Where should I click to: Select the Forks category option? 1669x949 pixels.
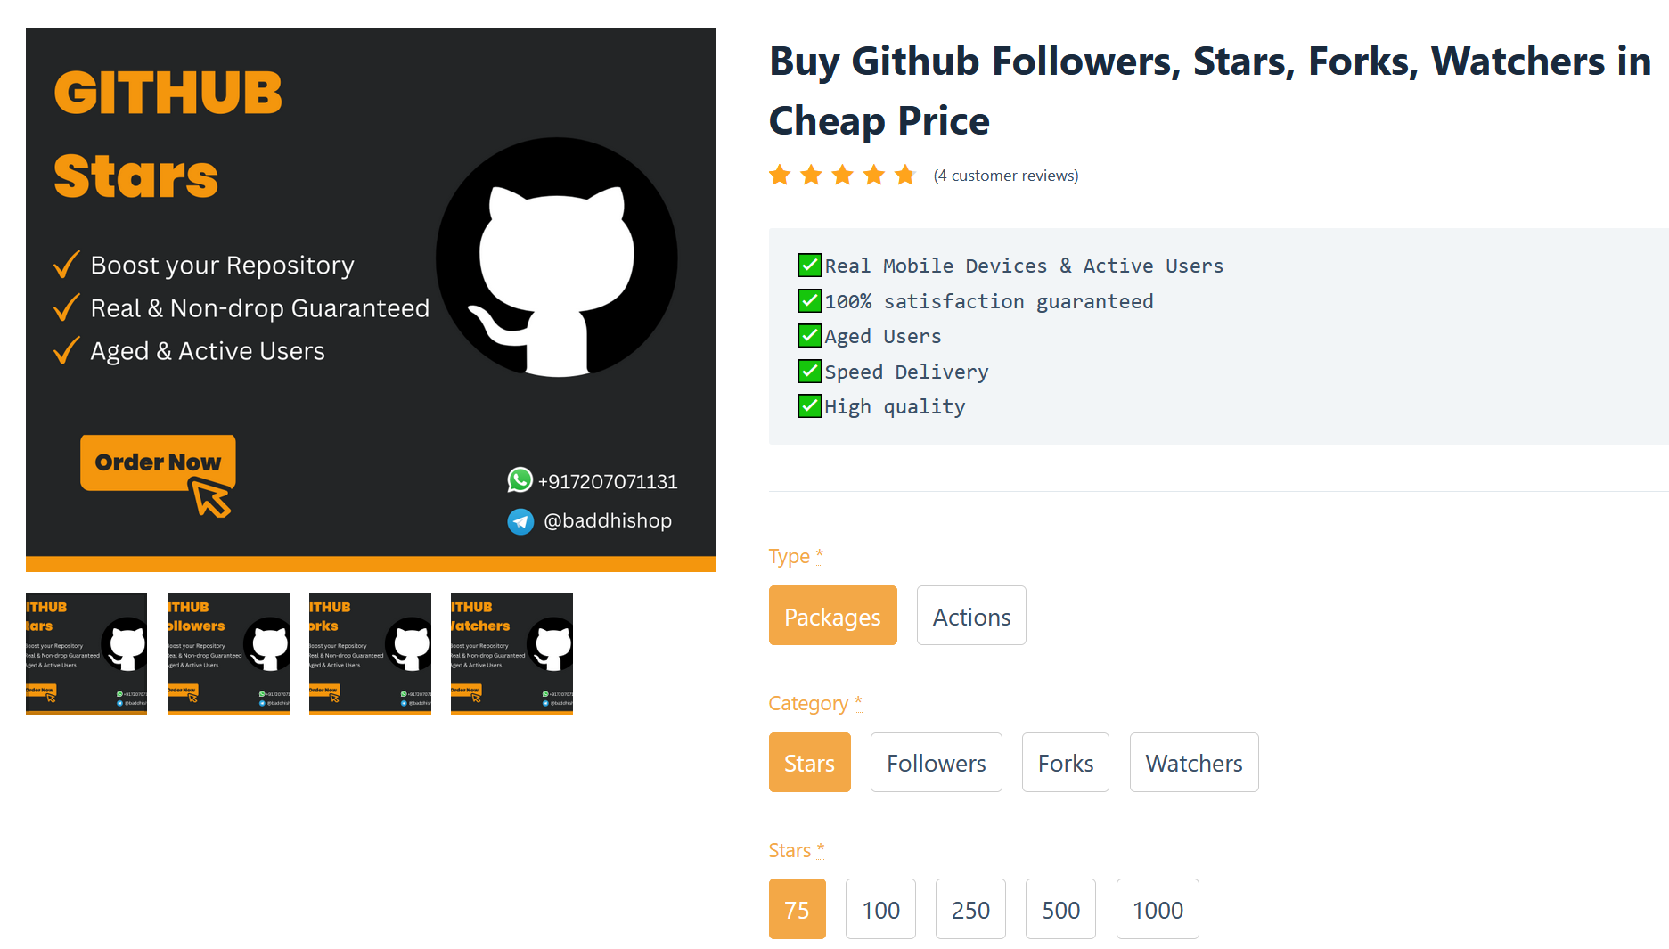1065,763
